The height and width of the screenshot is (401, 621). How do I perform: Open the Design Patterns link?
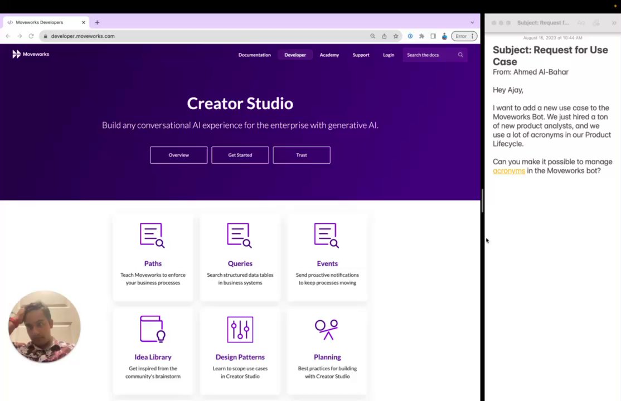(240, 357)
